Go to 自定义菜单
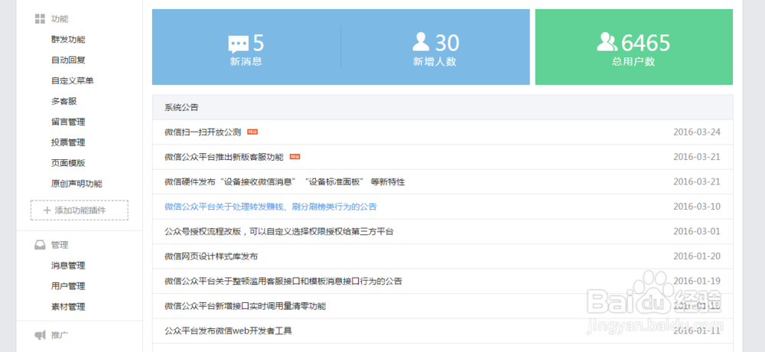Viewport: 765px width, 352px height. point(72,80)
